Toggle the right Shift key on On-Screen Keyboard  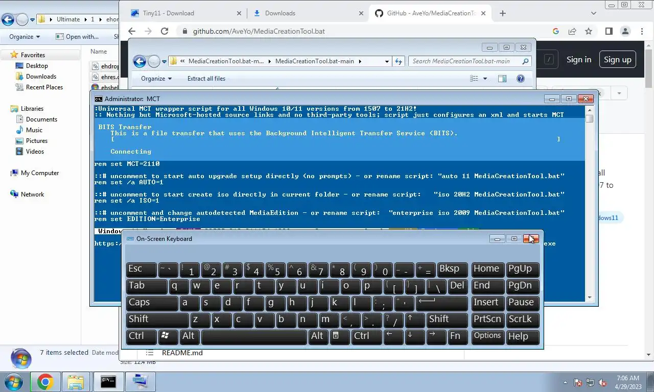coord(447,319)
